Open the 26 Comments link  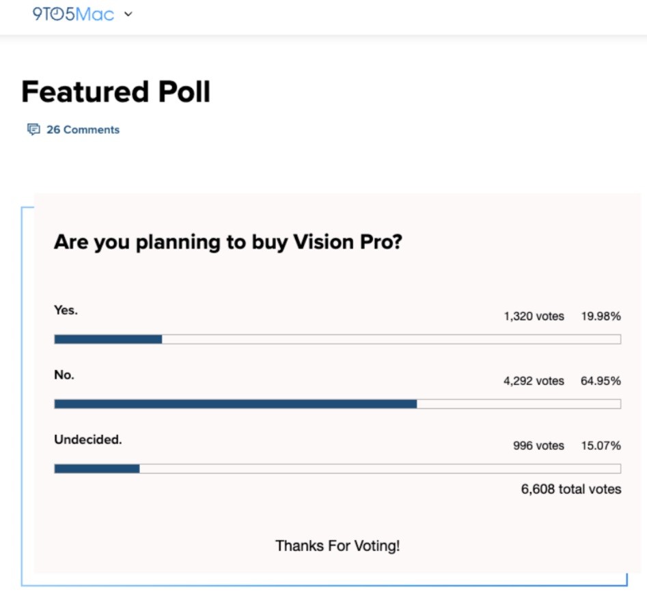(x=83, y=130)
